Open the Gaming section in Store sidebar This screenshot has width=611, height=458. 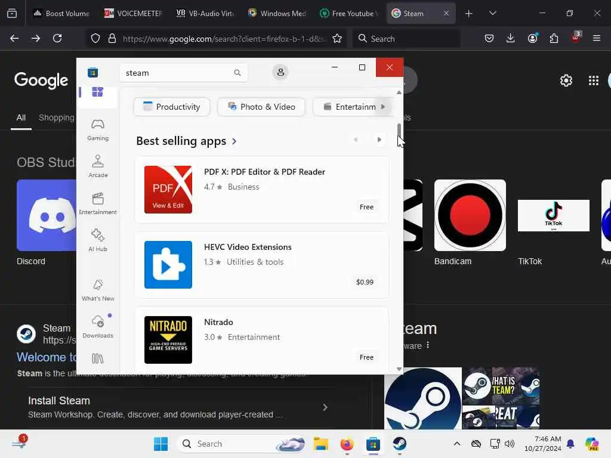(x=98, y=130)
